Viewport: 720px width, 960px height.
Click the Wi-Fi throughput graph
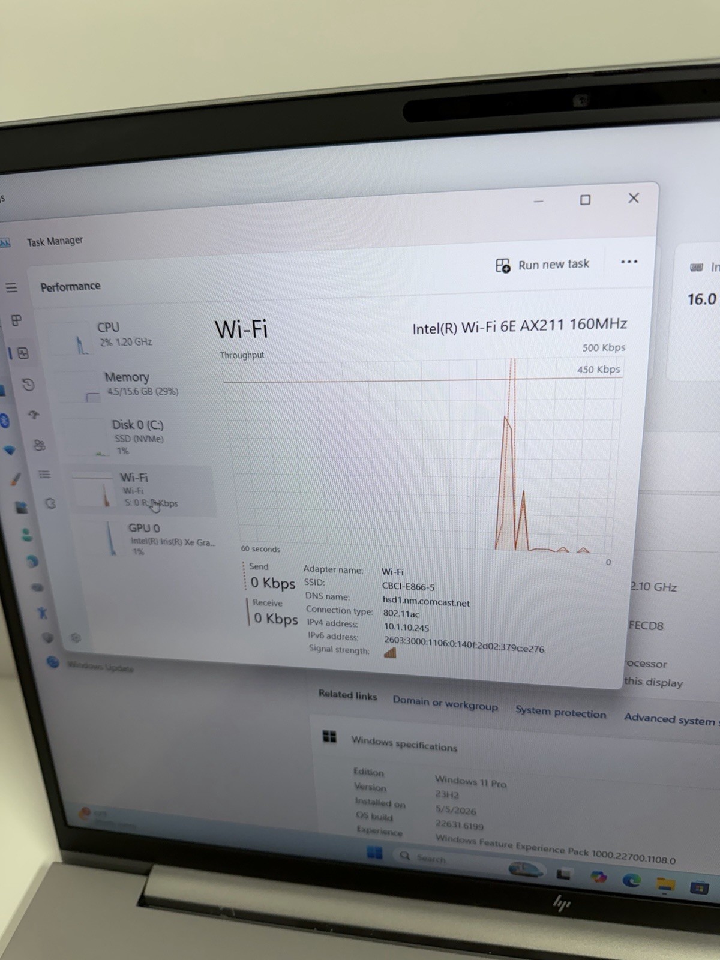click(423, 456)
